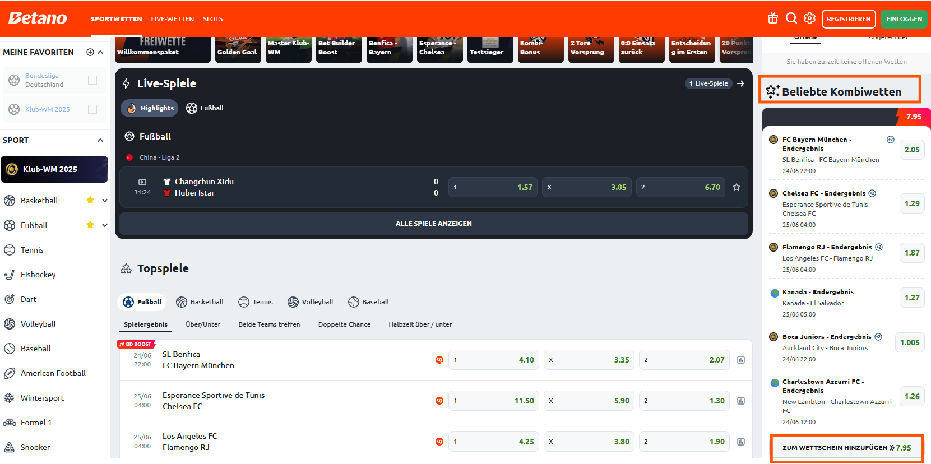The width and height of the screenshot is (931, 464).
Task: Open Kombi-Bonus promo tile
Action: (541, 50)
